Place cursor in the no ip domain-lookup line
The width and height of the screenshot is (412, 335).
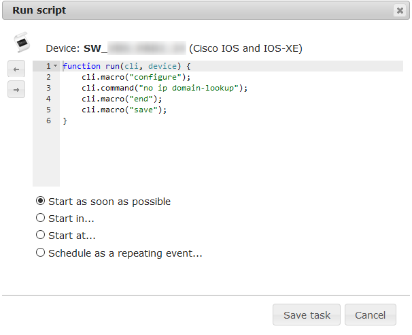[x=165, y=88]
